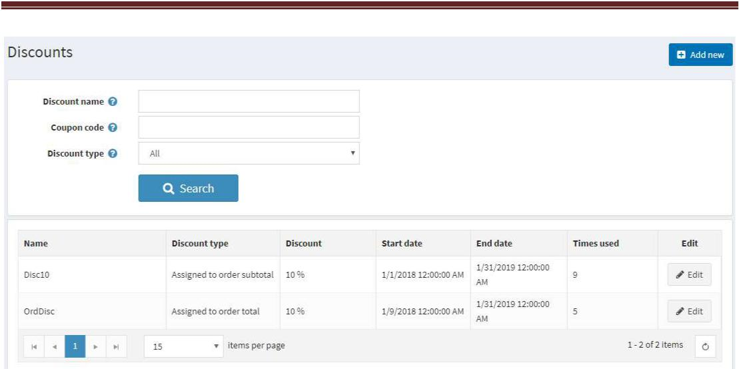Image resolution: width=739 pixels, height=369 pixels.
Task: Go to next page arrow
Action: (x=96, y=346)
